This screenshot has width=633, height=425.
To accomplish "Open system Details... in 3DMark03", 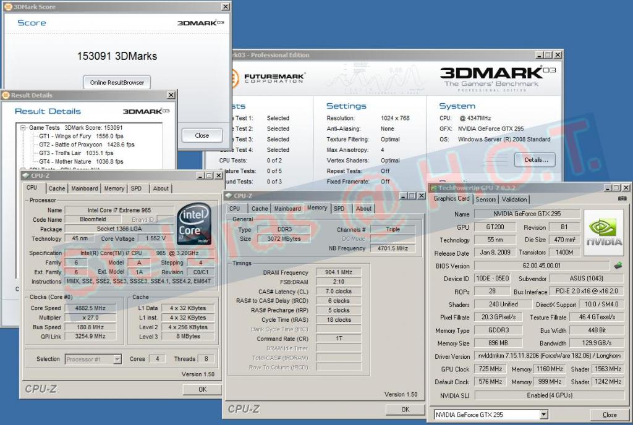I will tap(536, 159).
